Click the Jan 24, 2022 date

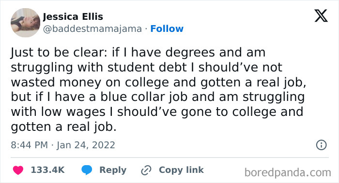click(x=86, y=145)
